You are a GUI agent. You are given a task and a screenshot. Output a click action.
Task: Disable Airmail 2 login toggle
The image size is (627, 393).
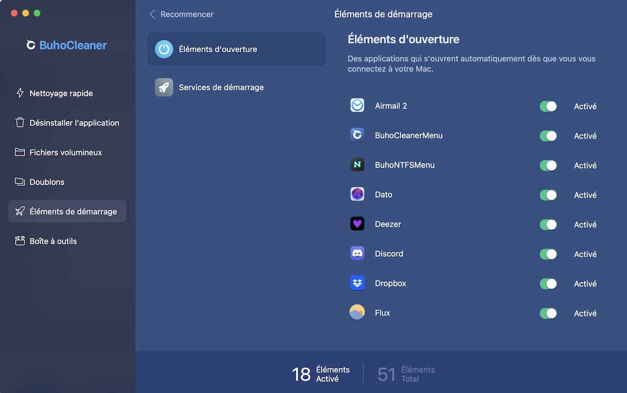tap(548, 106)
